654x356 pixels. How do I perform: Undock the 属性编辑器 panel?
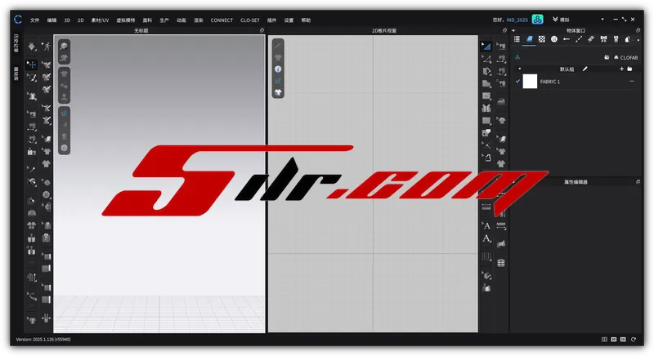[638, 182]
